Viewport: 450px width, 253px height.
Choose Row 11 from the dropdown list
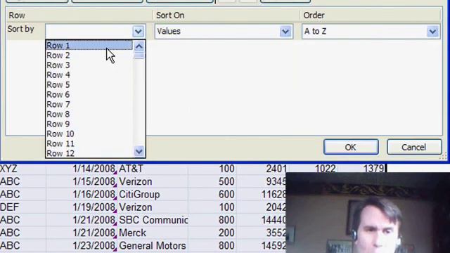pyautogui.click(x=89, y=143)
